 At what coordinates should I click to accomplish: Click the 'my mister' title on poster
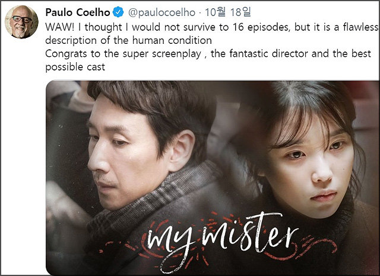[x=221, y=239]
